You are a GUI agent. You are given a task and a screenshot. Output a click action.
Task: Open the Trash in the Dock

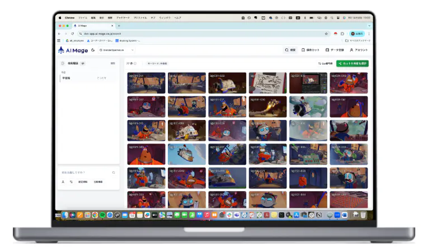pyautogui.click(x=363, y=215)
